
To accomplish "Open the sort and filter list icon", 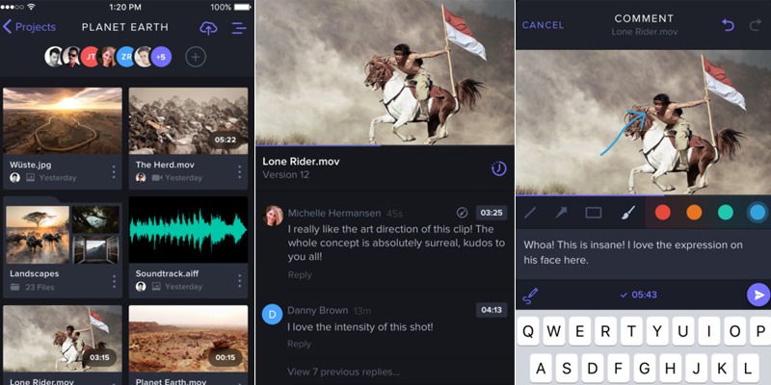I will (238, 28).
